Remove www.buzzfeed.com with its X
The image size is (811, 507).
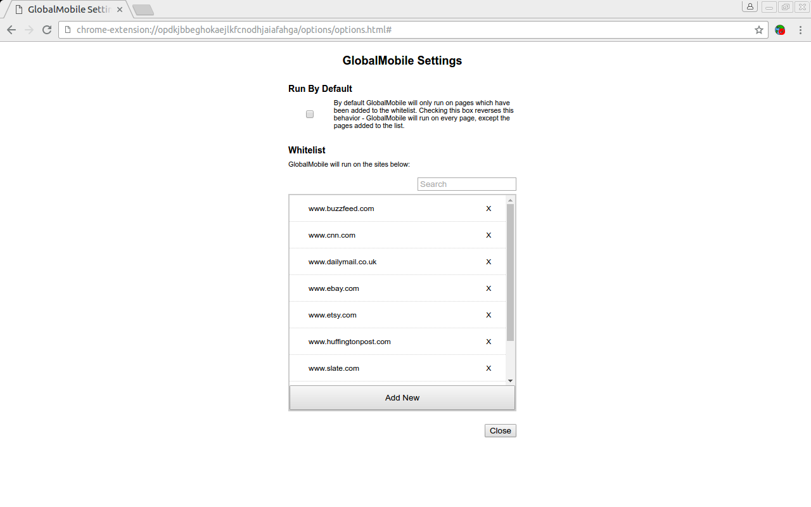[x=489, y=209]
